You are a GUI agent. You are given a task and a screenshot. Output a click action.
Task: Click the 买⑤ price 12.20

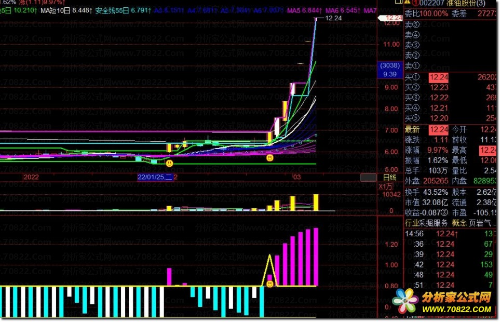pyautogui.click(x=439, y=118)
